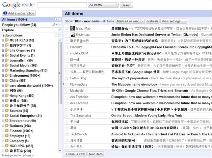The width and height of the screenshot is (212, 158).
Task: Star the Kevin Lau Justin Bieber item
Action: (67, 35)
